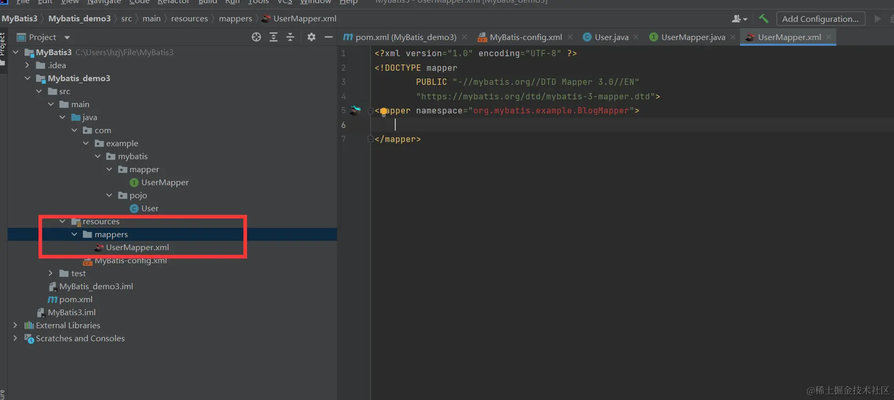894x400 pixels.
Task: Click Mybatis_demo3 in breadcrumb bar
Action: point(80,18)
